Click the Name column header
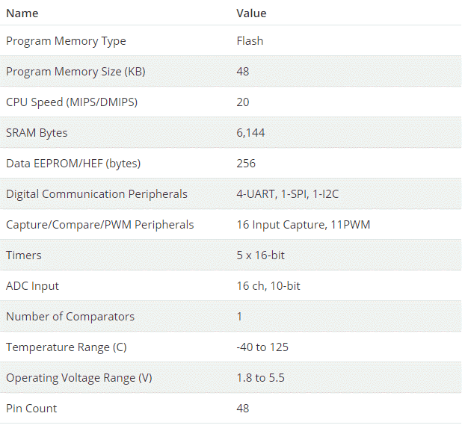462x431 pixels. coord(22,13)
